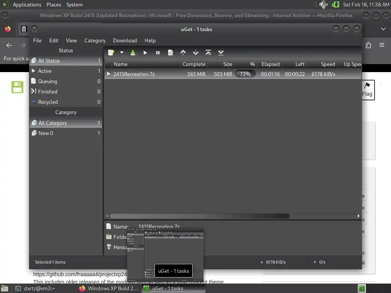
Task: Click the green Save/grab download icon
Action: tap(132, 53)
